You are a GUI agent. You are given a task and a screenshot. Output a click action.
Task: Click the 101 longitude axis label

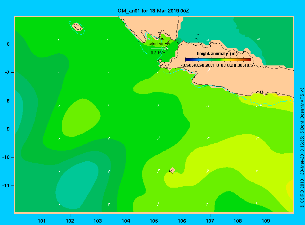(42, 221)
